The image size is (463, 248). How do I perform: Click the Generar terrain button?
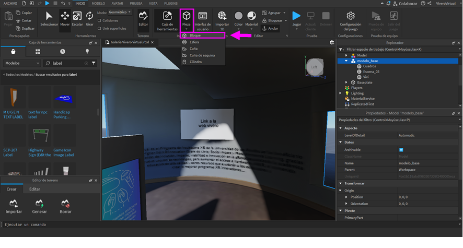pyautogui.click(x=39, y=205)
